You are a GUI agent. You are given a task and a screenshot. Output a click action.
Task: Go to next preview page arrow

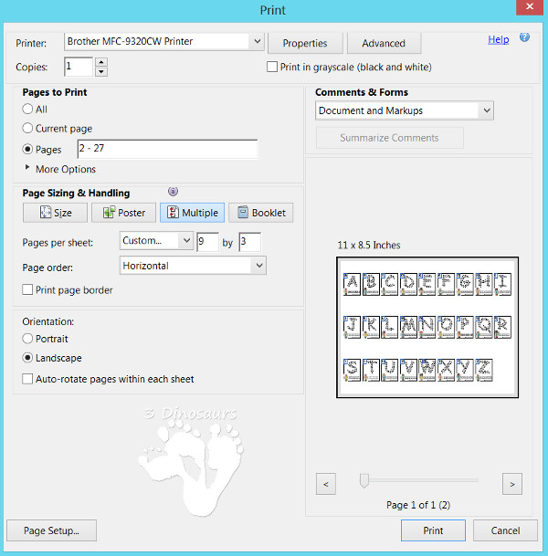[512, 483]
